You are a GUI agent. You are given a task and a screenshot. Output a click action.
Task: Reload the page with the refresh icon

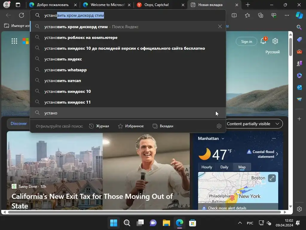point(22,15)
